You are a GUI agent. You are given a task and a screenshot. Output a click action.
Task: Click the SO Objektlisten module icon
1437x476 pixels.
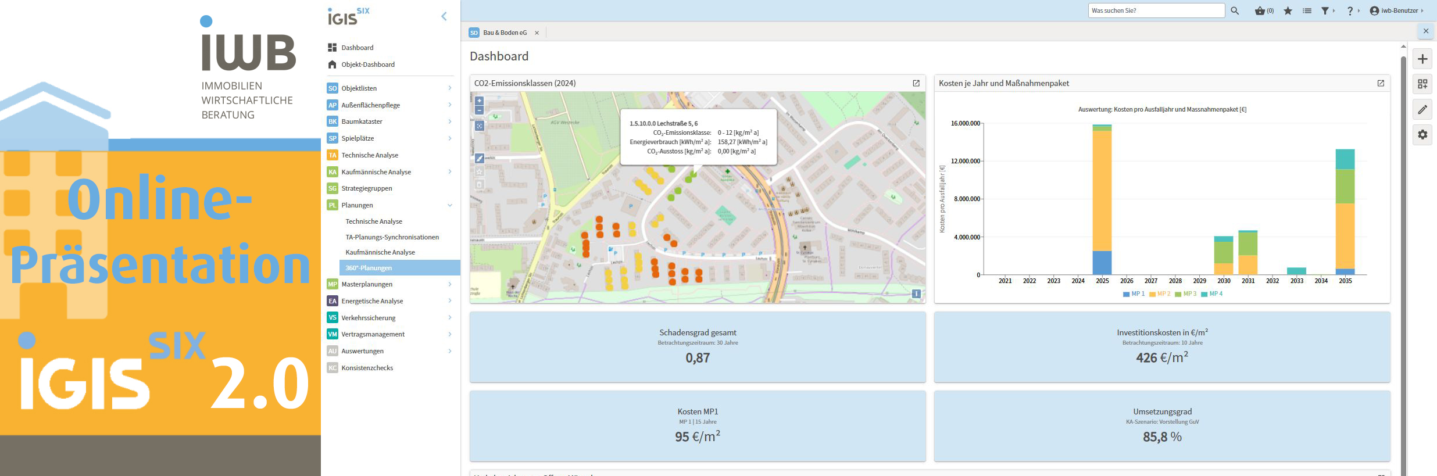[333, 88]
